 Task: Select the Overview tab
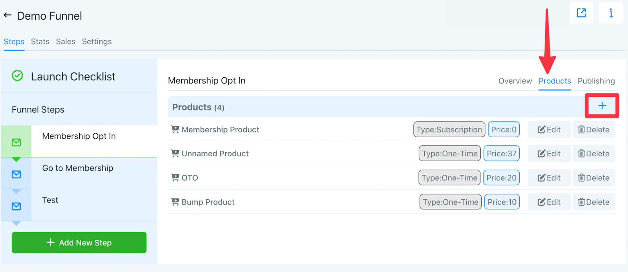coord(515,81)
